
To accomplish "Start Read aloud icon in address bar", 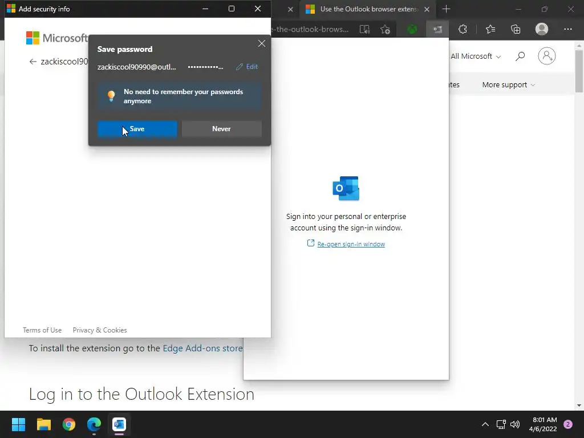I will point(364,29).
